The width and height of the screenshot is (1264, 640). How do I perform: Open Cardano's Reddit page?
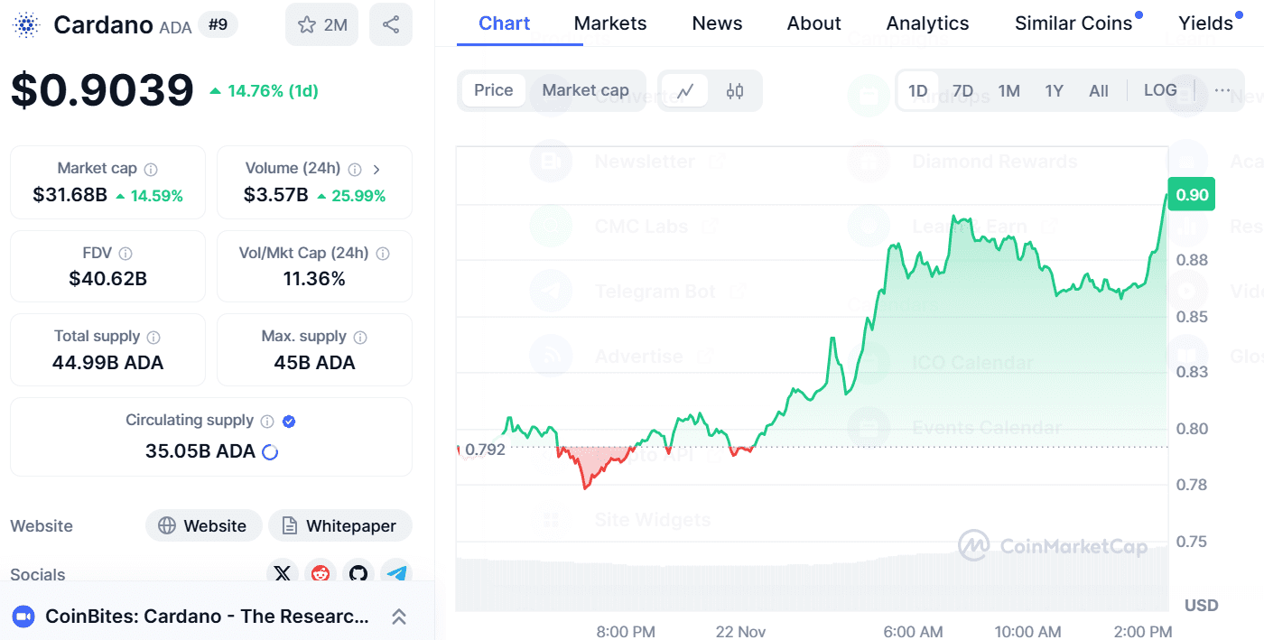(x=321, y=573)
